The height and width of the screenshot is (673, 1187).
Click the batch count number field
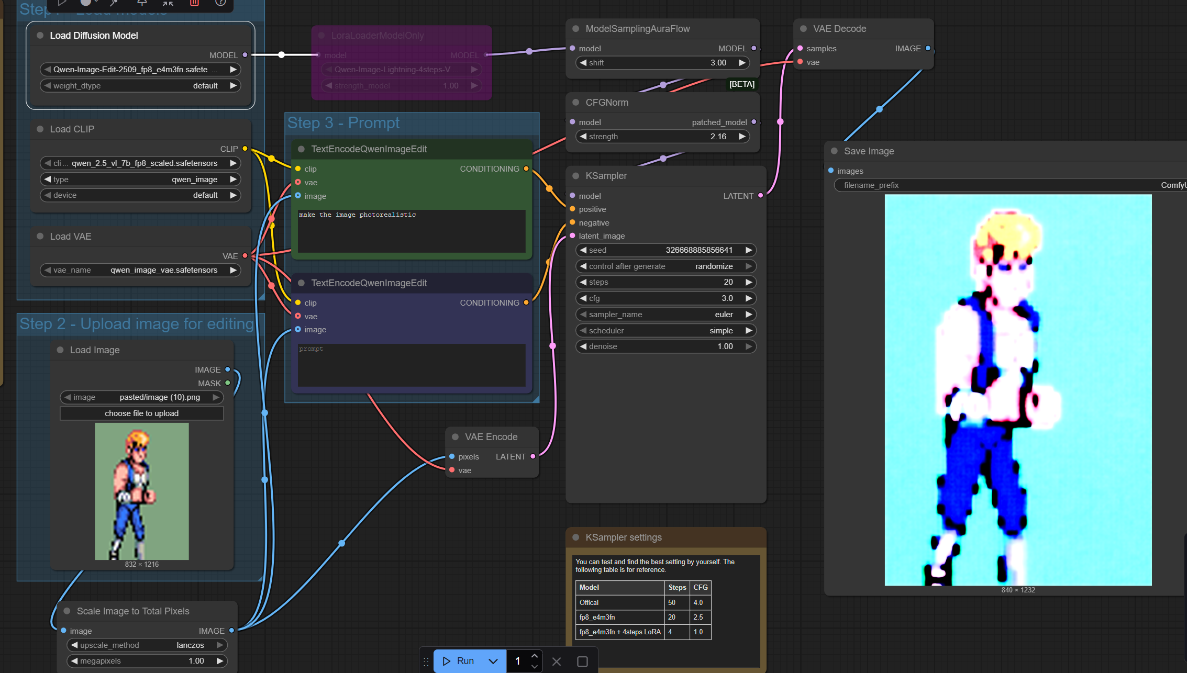pyautogui.click(x=518, y=661)
